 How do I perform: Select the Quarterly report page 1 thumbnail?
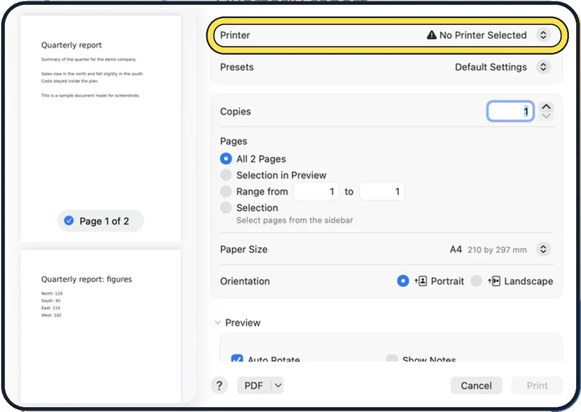(x=101, y=129)
